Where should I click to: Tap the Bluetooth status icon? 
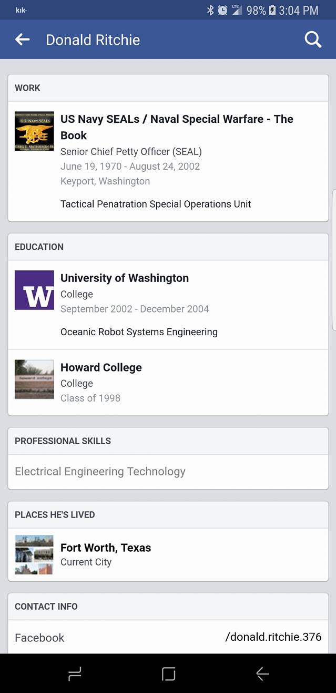pos(210,10)
